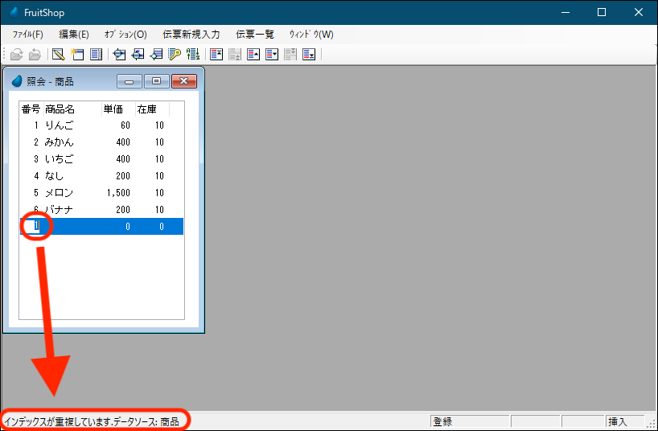Screen dimensions: 658x431
Task: Click the 番号 edit field containing 1
Action: (x=35, y=227)
